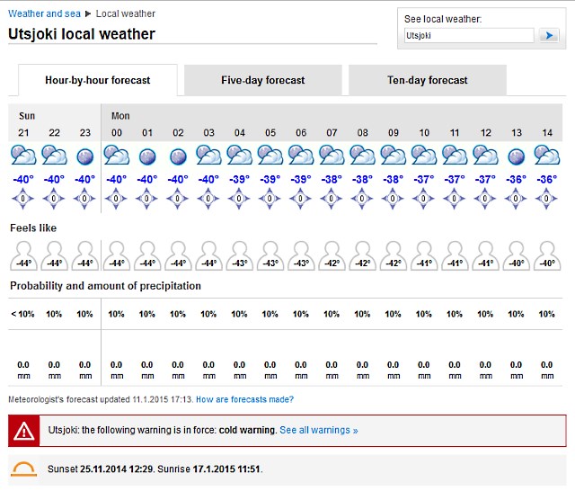Click the feels-like person icon at hour 14
This screenshot has width=575, height=491.
547,256
